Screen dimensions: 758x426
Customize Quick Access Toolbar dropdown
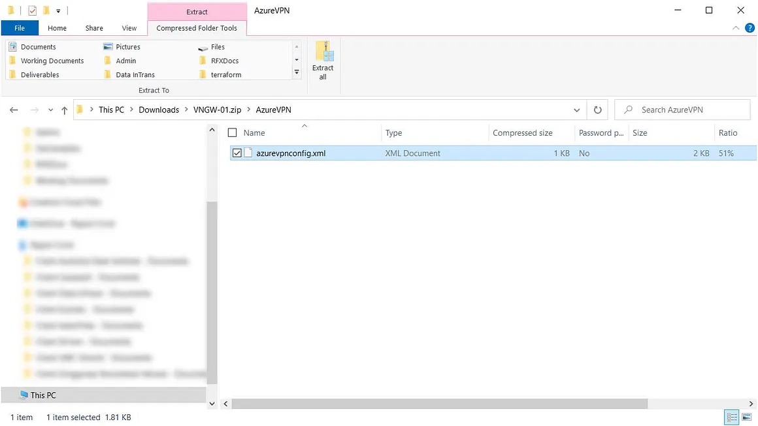click(58, 10)
